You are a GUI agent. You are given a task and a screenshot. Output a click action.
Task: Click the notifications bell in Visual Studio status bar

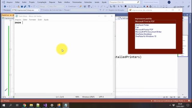coord(189,101)
